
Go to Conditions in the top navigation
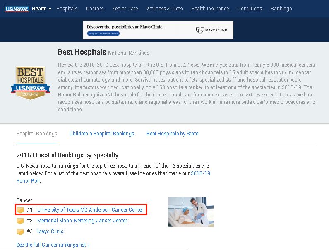coord(250,9)
